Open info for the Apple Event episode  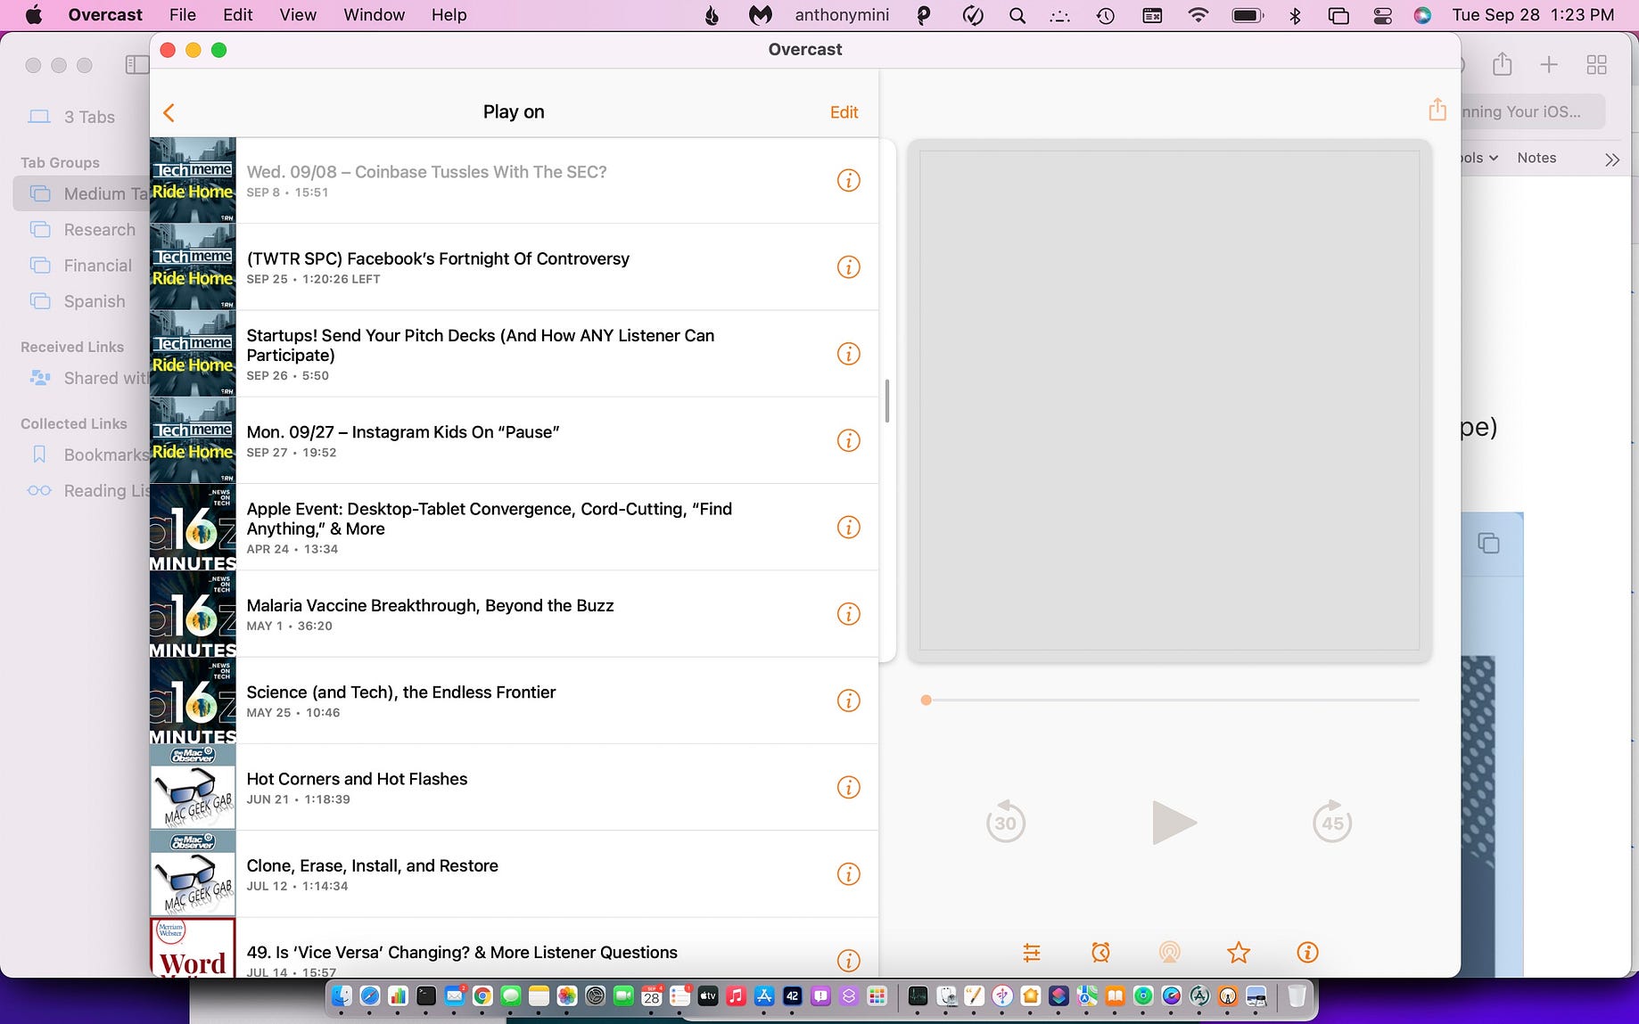click(848, 528)
